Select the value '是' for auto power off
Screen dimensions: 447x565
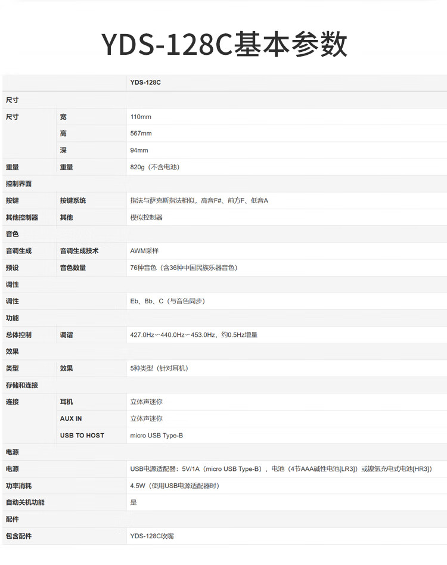point(134,502)
